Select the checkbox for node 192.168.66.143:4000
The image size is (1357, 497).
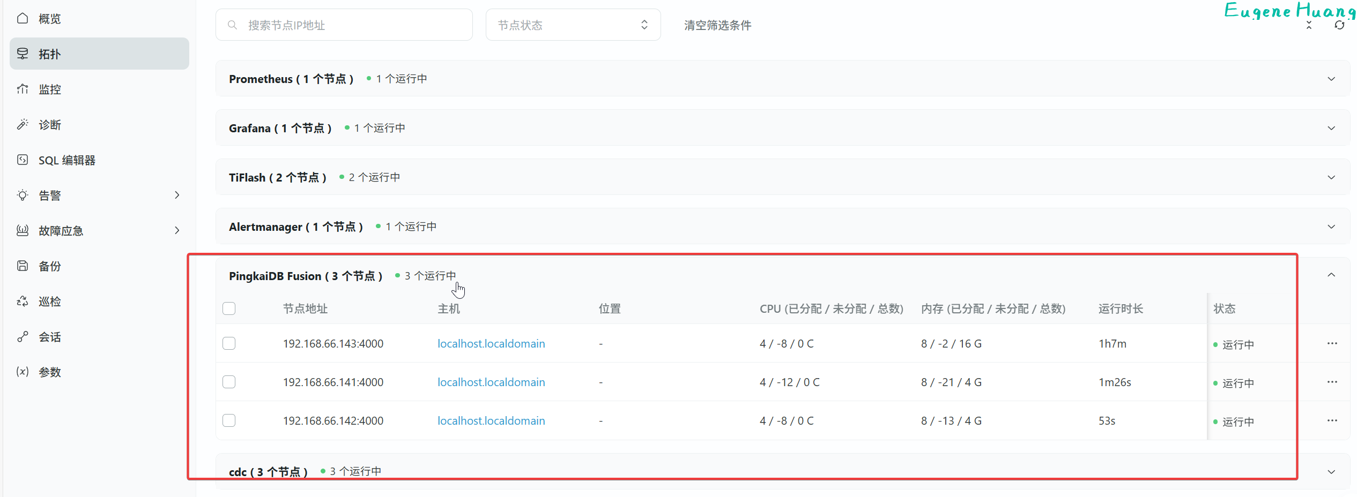(x=229, y=343)
